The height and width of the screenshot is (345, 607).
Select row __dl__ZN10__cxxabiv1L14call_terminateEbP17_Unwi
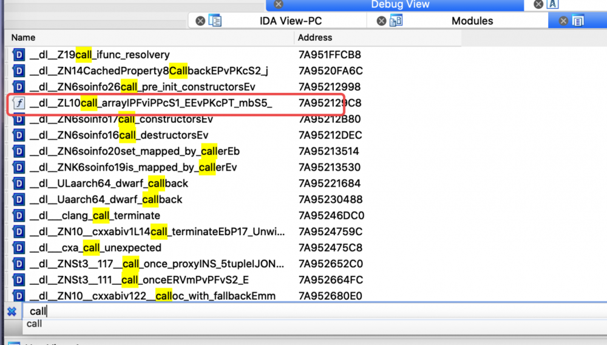pos(157,231)
